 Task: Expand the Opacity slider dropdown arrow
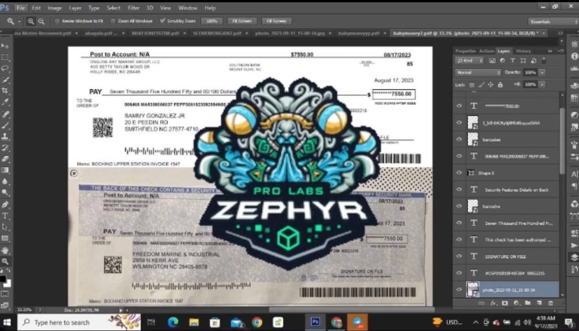[542, 72]
